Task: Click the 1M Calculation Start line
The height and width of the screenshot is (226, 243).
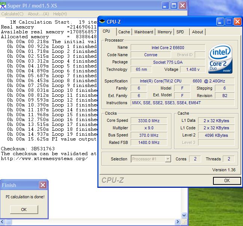Action: pyautogui.click(x=54, y=22)
